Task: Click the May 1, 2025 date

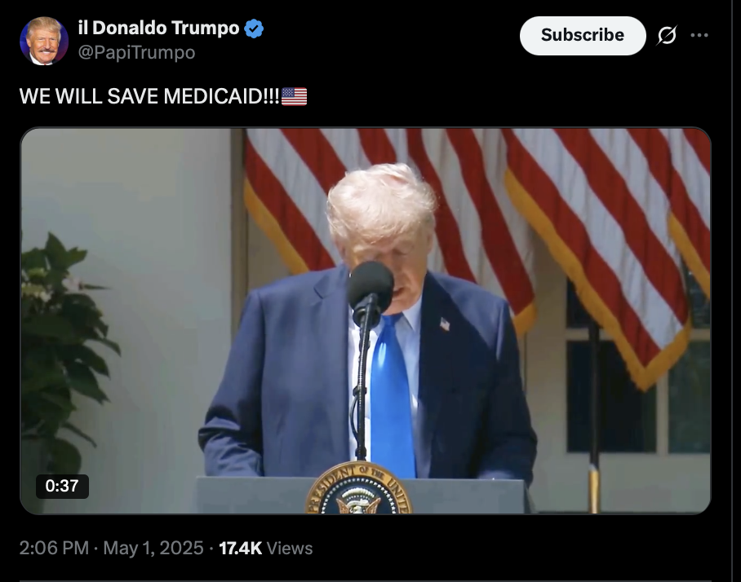Action: coord(153,548)
